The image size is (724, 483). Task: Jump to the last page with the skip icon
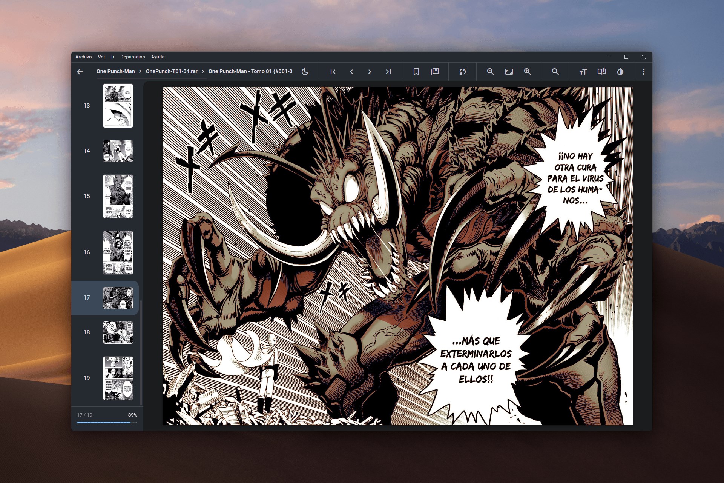pyautogui.click(x=388, y=72)
